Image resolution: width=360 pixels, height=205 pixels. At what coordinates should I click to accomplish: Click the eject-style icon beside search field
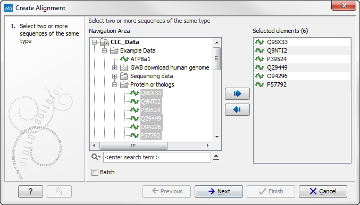click(216, 157)
